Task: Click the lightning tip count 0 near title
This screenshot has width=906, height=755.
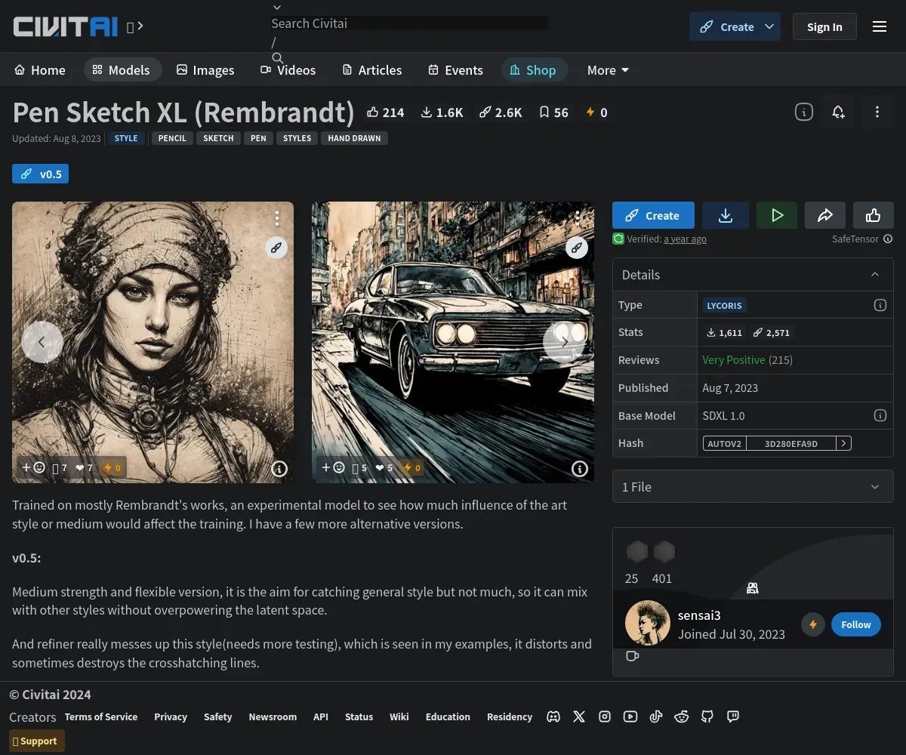Action: [x=596, y=112]
